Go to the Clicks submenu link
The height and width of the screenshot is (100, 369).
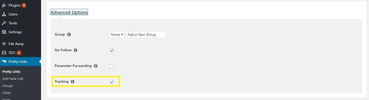pos(7,93)
